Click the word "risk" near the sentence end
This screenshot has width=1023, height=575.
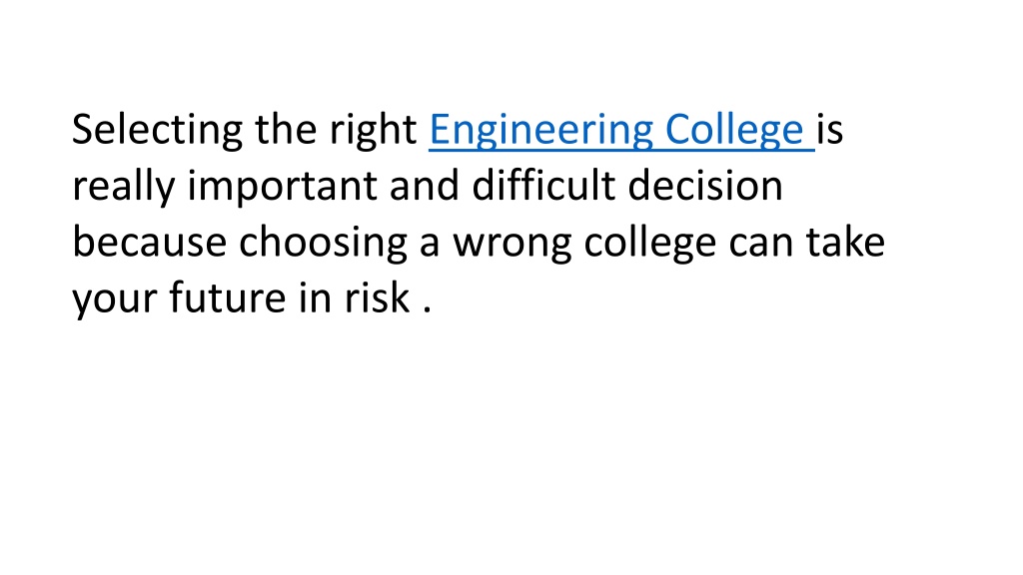tap(377, 297)
